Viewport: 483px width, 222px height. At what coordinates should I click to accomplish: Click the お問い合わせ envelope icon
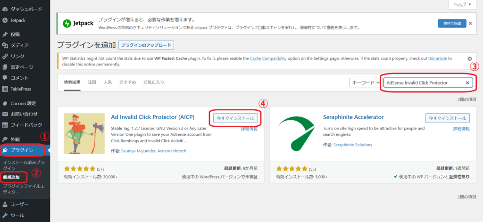pos(5,114)
